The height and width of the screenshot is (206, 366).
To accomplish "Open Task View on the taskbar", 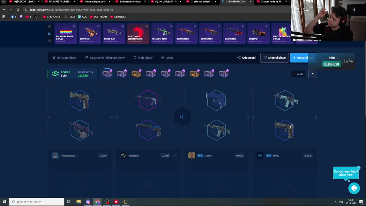I will tap(69, 202).
